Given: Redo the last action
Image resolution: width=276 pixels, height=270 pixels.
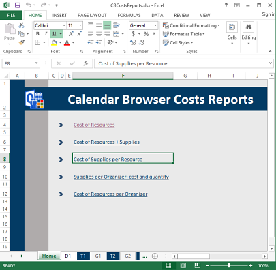Looking at the screenshot, I should click(x=44, y=5).
